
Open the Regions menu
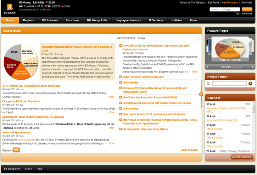(x=28, y=20)
